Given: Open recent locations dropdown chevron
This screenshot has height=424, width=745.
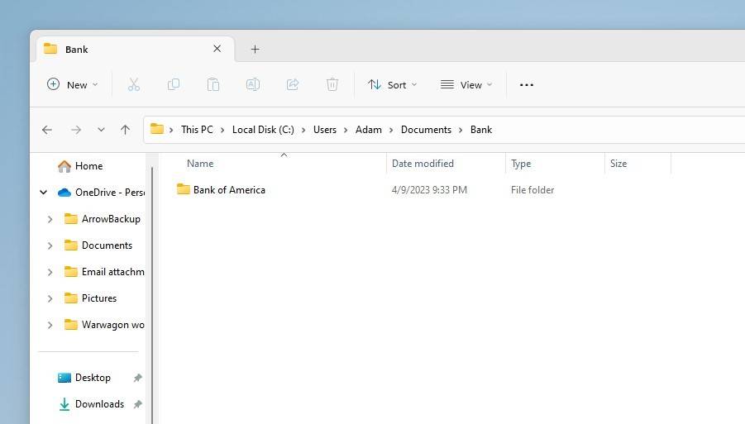Looking at the screenshot, I should point(101,130).
